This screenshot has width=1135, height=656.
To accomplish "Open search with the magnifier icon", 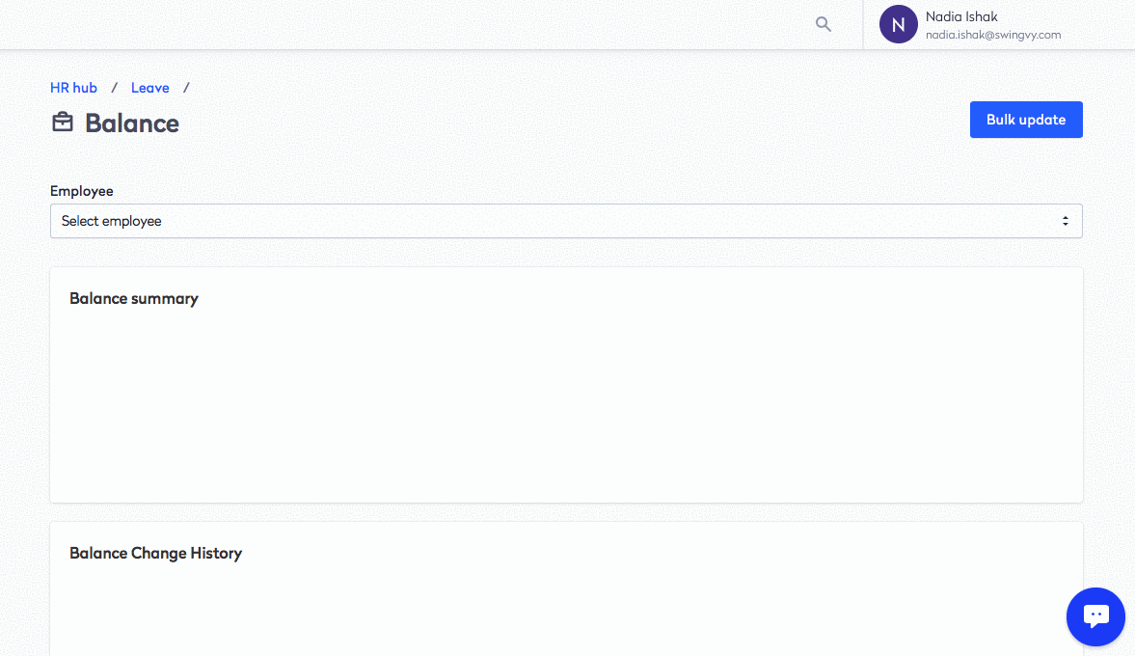I will click(x=823, y=24).
